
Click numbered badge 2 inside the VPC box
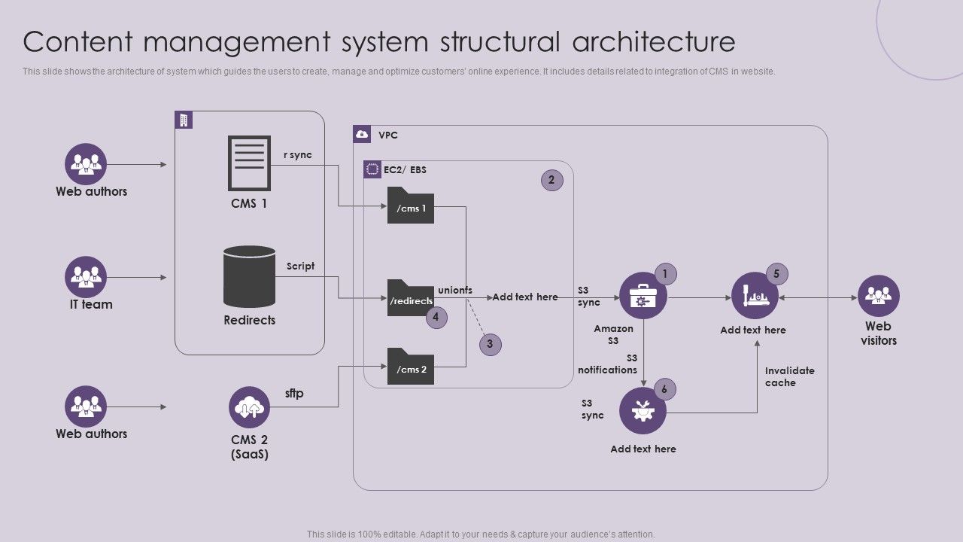coord(551,180)
